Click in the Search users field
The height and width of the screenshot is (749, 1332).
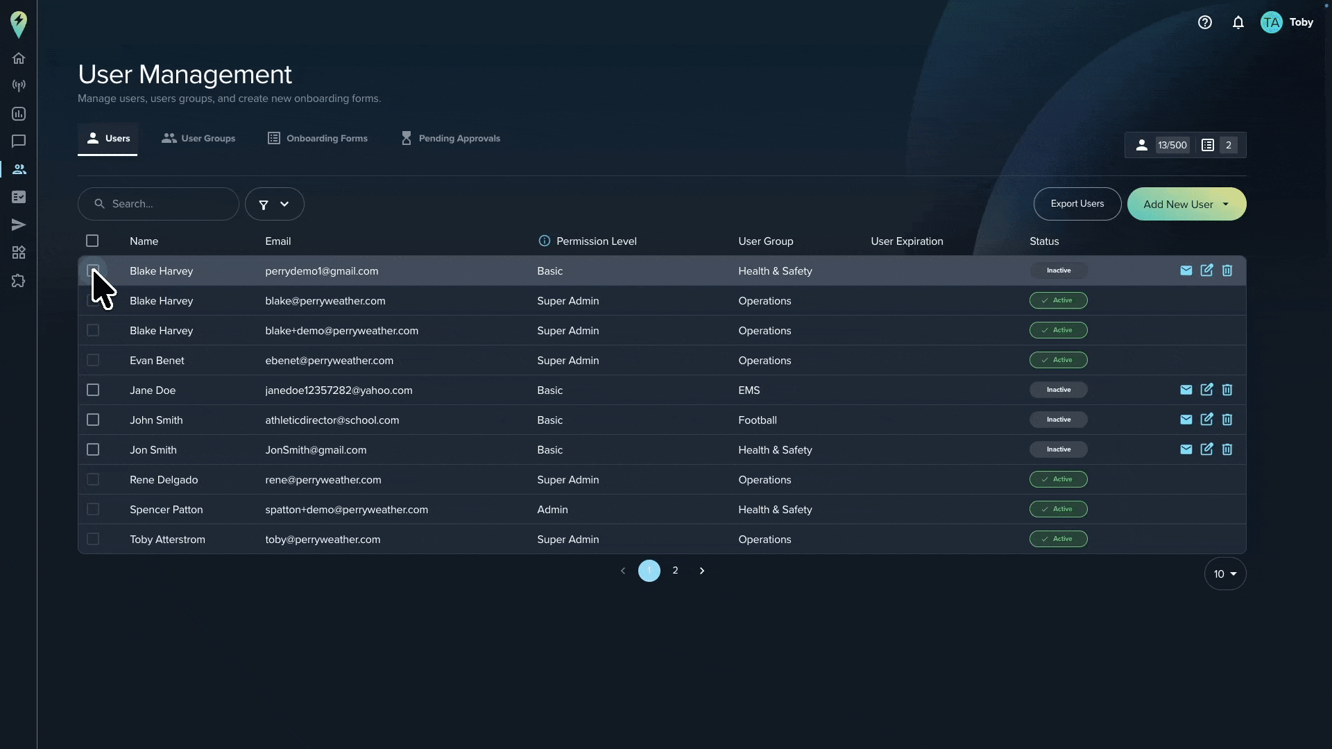(158, 204)
